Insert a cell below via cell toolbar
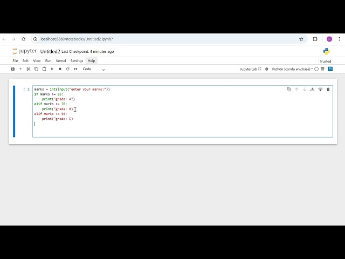This screenshot has width=345, height=259. [320, 90]
